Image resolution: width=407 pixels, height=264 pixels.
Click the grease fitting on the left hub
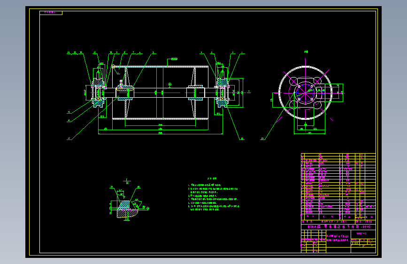(121, 83)
